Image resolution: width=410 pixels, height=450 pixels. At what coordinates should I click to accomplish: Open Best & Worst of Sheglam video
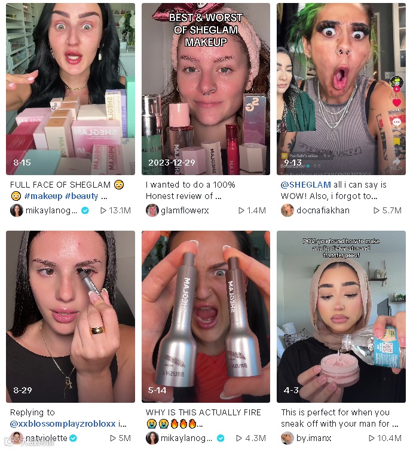pos(206,89)
